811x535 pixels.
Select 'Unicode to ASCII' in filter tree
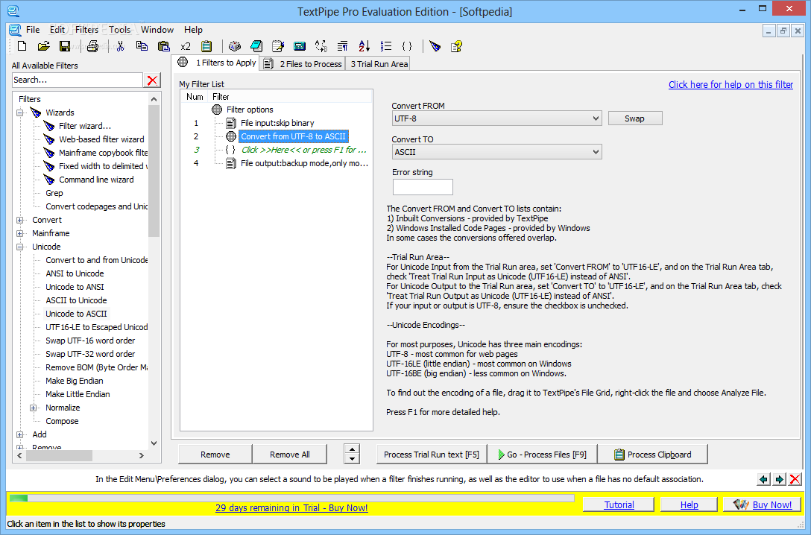(76, 314)
